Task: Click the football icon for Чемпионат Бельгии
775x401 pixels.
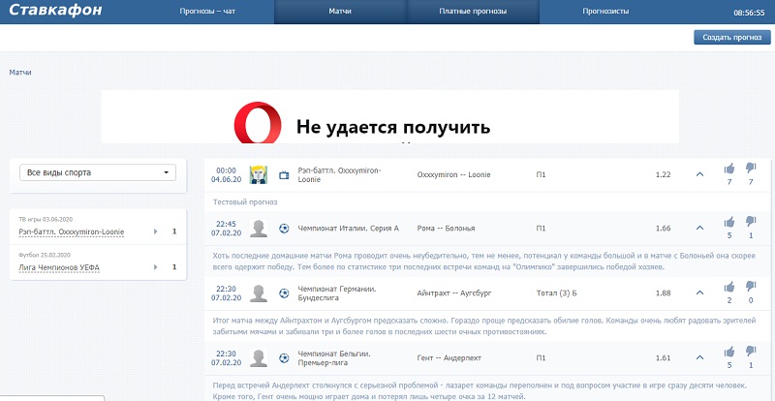Action: click(284, 358)
